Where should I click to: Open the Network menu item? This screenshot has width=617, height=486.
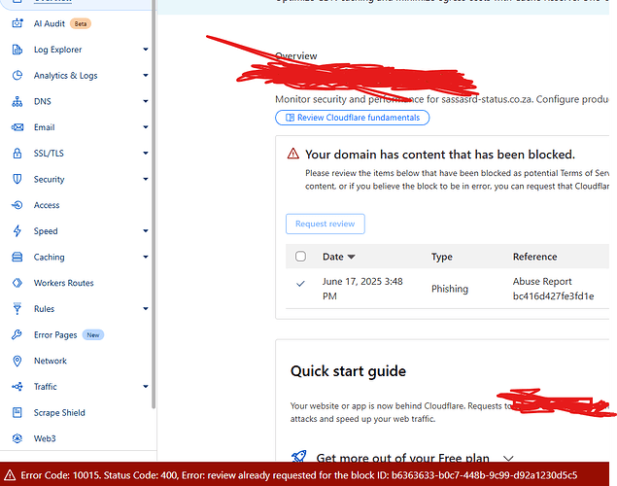click(x=51, y=361)
